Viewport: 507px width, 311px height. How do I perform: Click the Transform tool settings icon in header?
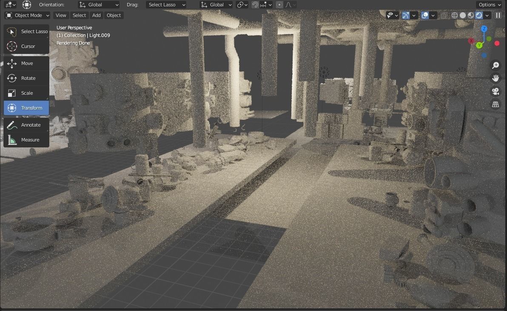pos(27,5)
